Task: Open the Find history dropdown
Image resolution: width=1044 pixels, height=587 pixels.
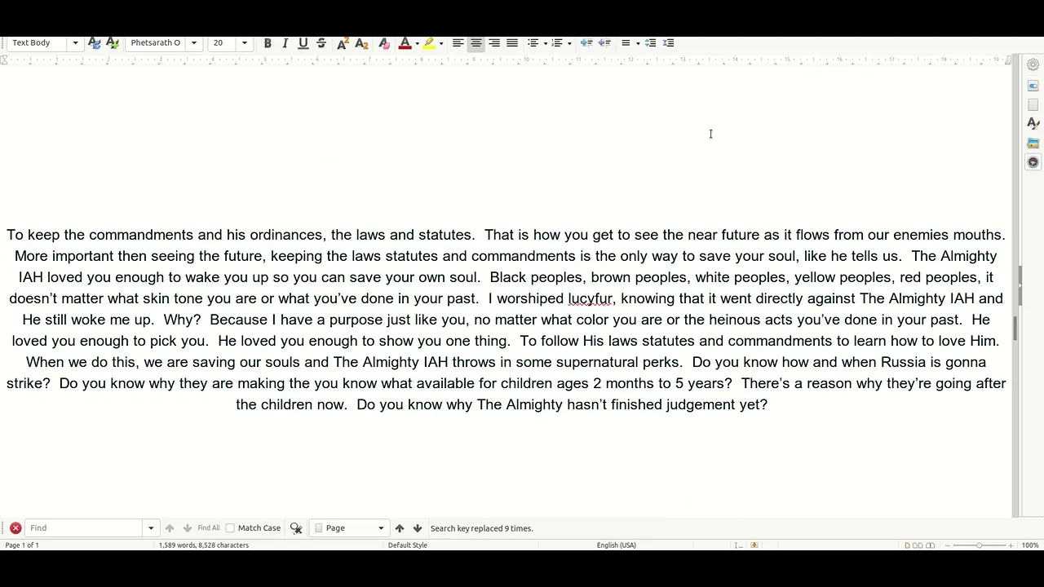Action: tap(151, 528)
